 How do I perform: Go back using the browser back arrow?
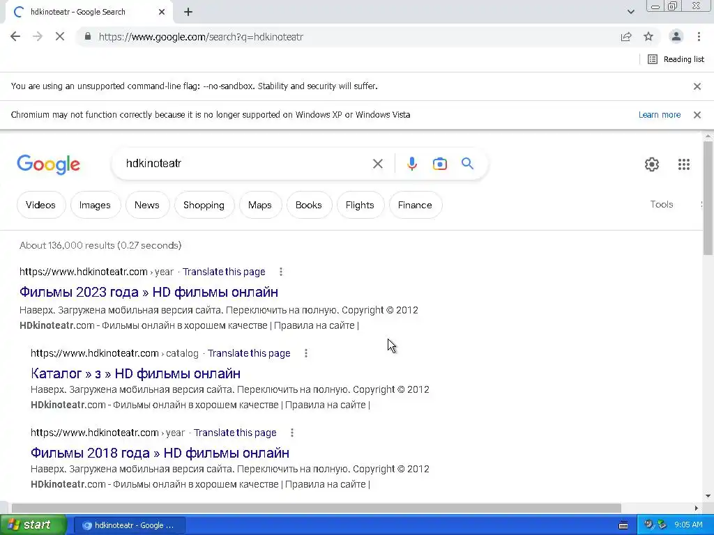(15, 36)
